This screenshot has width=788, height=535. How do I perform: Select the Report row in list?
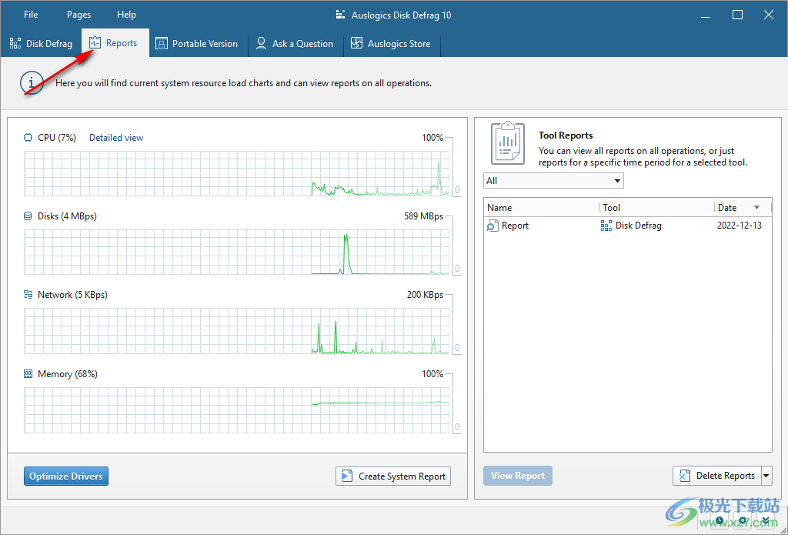628,226
